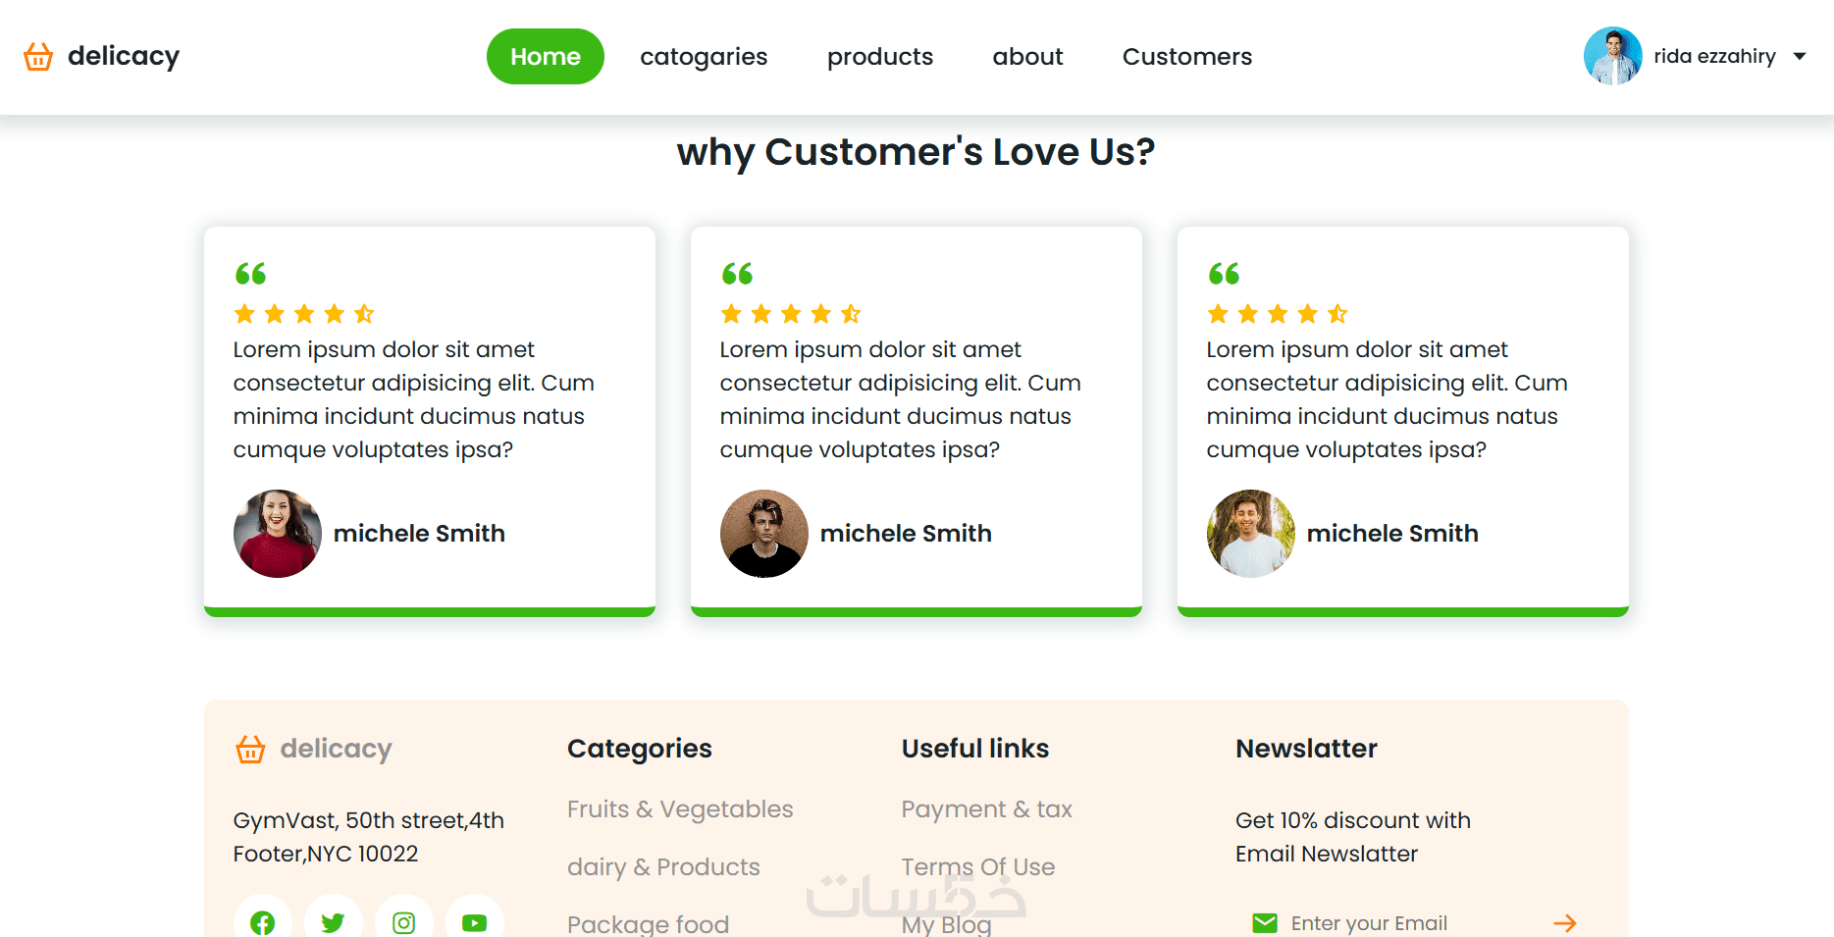Navigate to products in the navbar
The height and width of the screenshot is (937, 1834).
click(x=879, y=57)
